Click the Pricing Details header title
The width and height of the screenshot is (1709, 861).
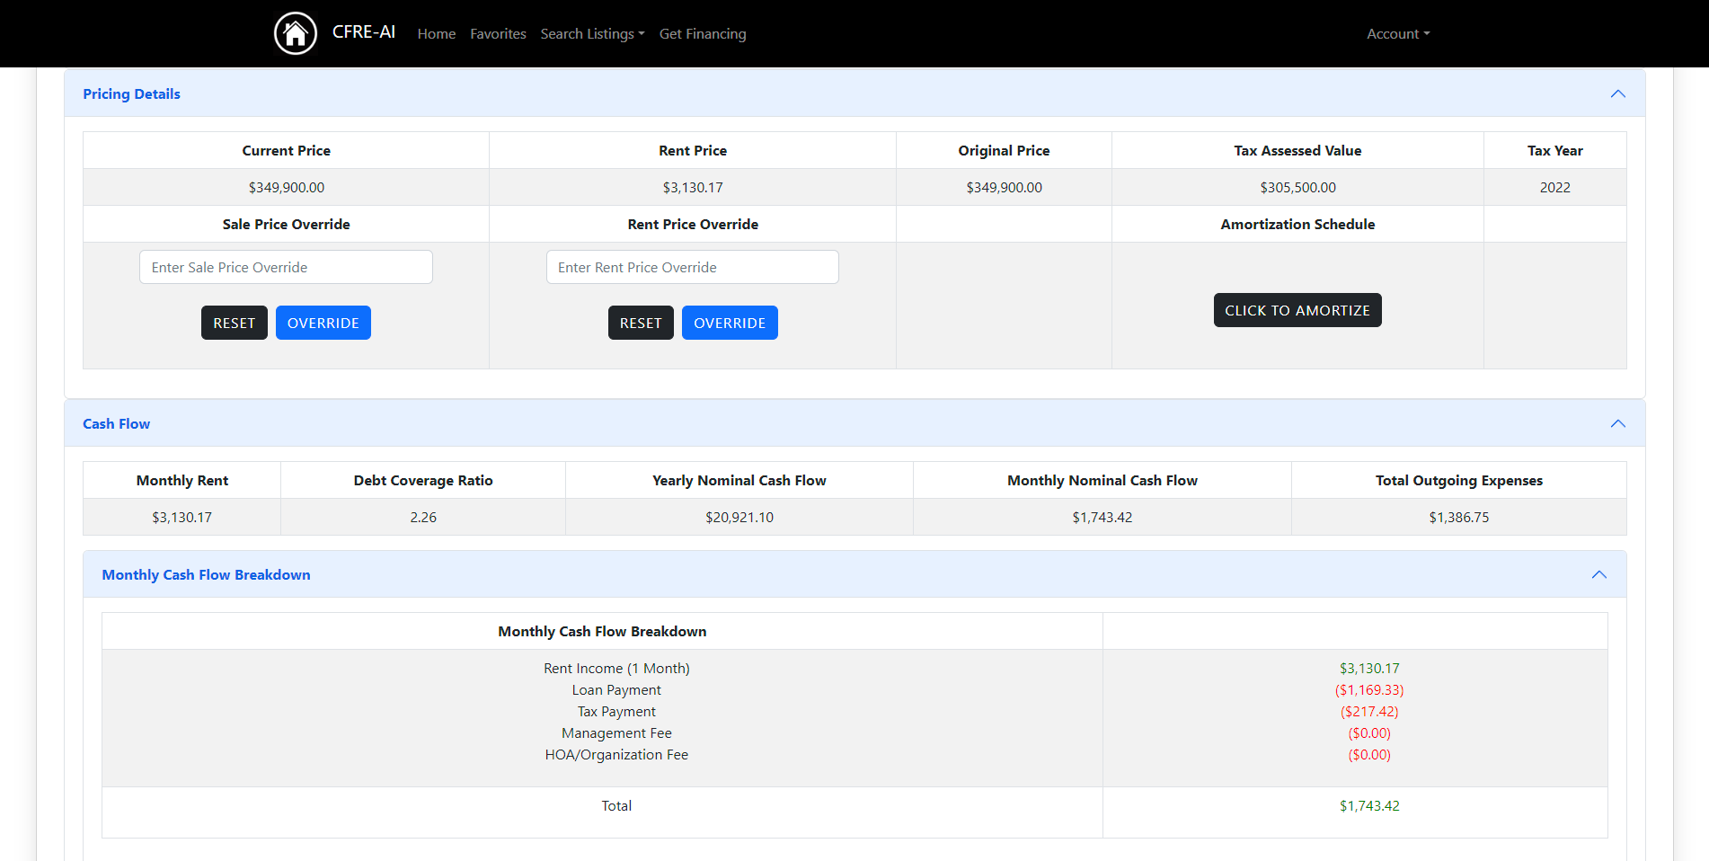[x=131, y=93]
